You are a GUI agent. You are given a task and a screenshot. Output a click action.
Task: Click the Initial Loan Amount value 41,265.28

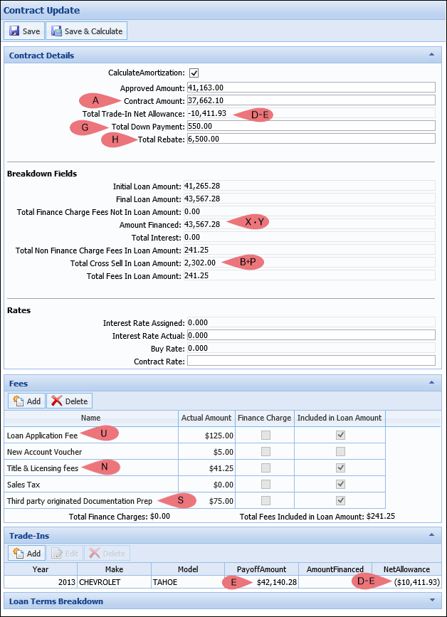pos(203,186)
